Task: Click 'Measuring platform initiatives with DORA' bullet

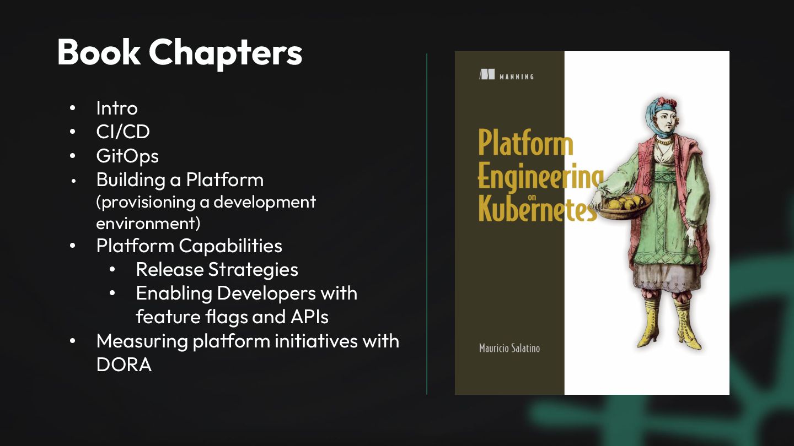Action: click(x=248, y=352)
